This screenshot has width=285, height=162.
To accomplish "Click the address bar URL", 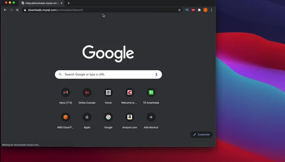I will 55,10.
